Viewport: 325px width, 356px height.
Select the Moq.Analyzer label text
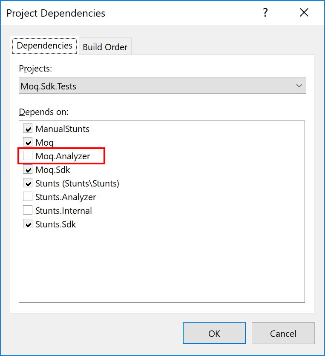tap(63, 156)
